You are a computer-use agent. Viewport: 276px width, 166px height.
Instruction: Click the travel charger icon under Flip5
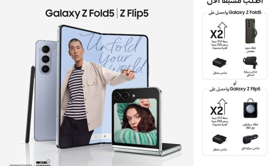pos(219,140)
